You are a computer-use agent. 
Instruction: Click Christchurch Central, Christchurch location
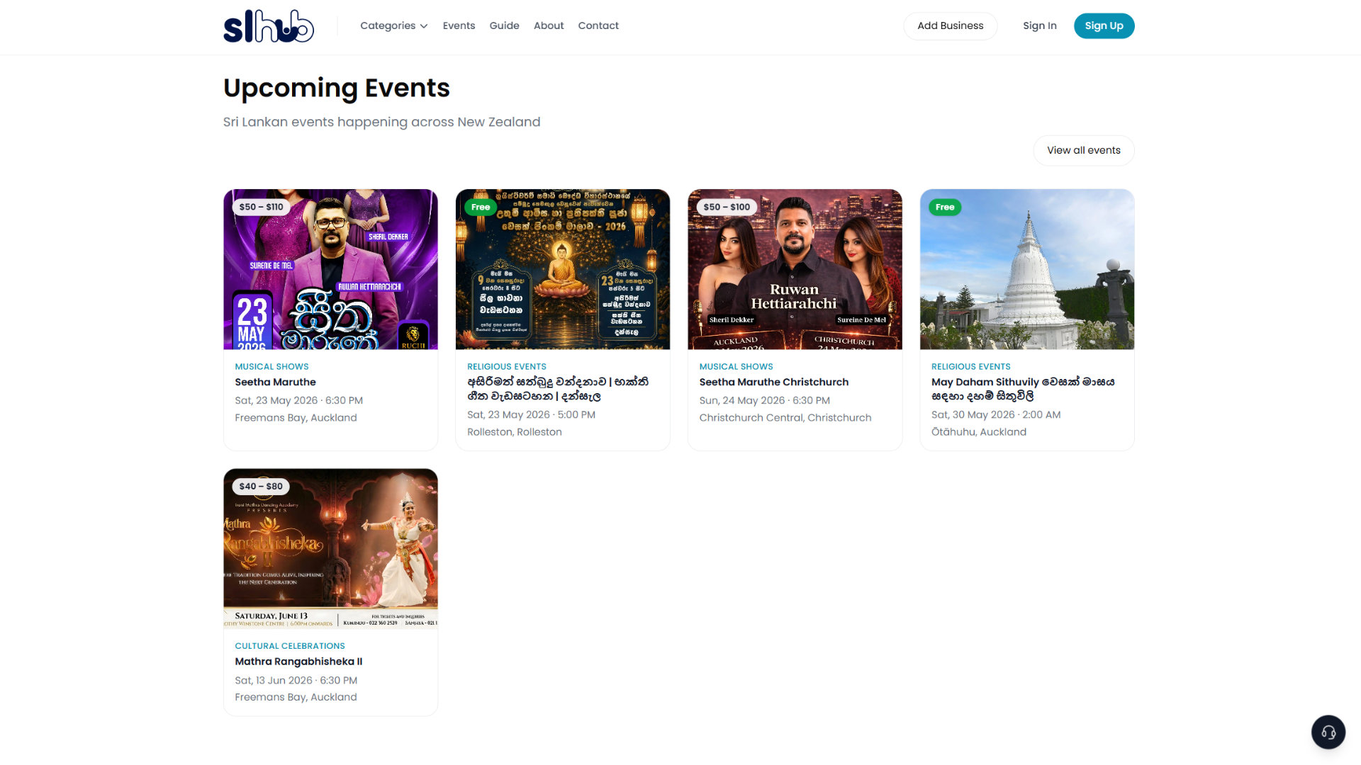coord(785,418)
